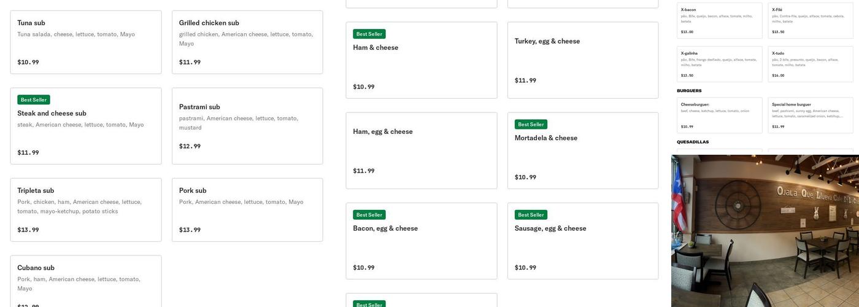Click the $13.99 price of Tripleta sub
The width and height of the screenshot is (859, 307).
click(x=28, y=230)
